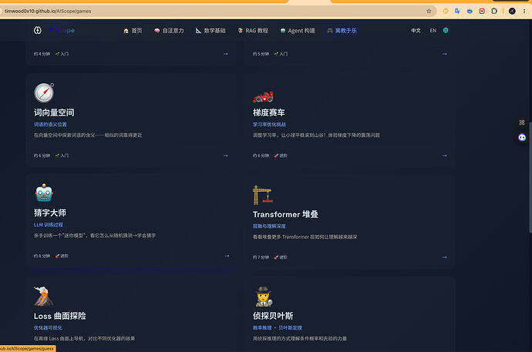
Task: Open the Google Translate extension icon
Action: pos(457,12)
